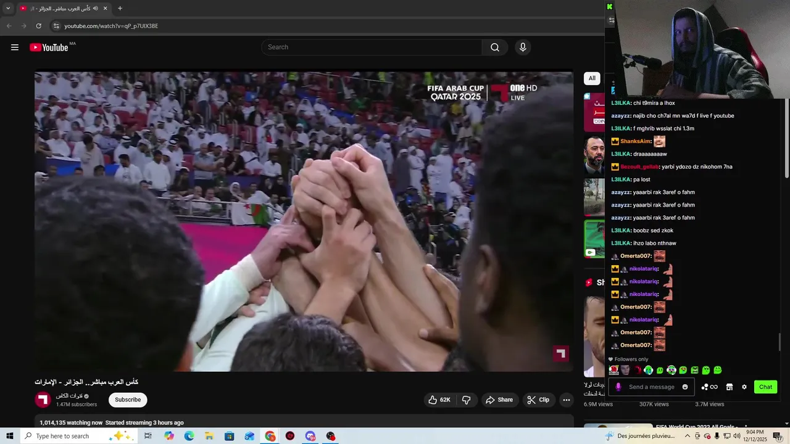Open Task View on the taskbar

(148, 436)
